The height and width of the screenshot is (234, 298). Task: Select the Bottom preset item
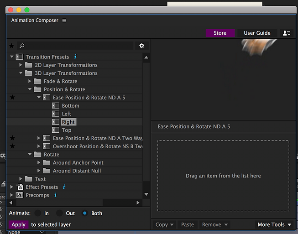point(71,106)
